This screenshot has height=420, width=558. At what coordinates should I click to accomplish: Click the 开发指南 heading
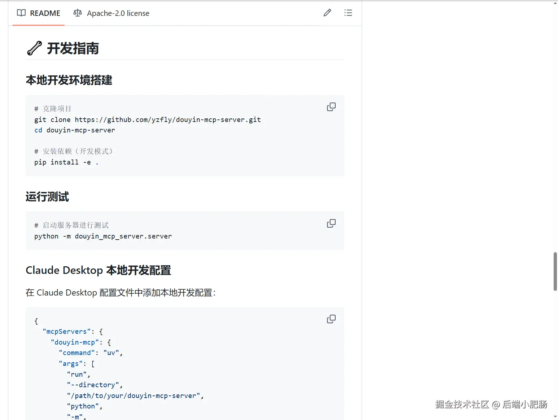tap(73, 48)
